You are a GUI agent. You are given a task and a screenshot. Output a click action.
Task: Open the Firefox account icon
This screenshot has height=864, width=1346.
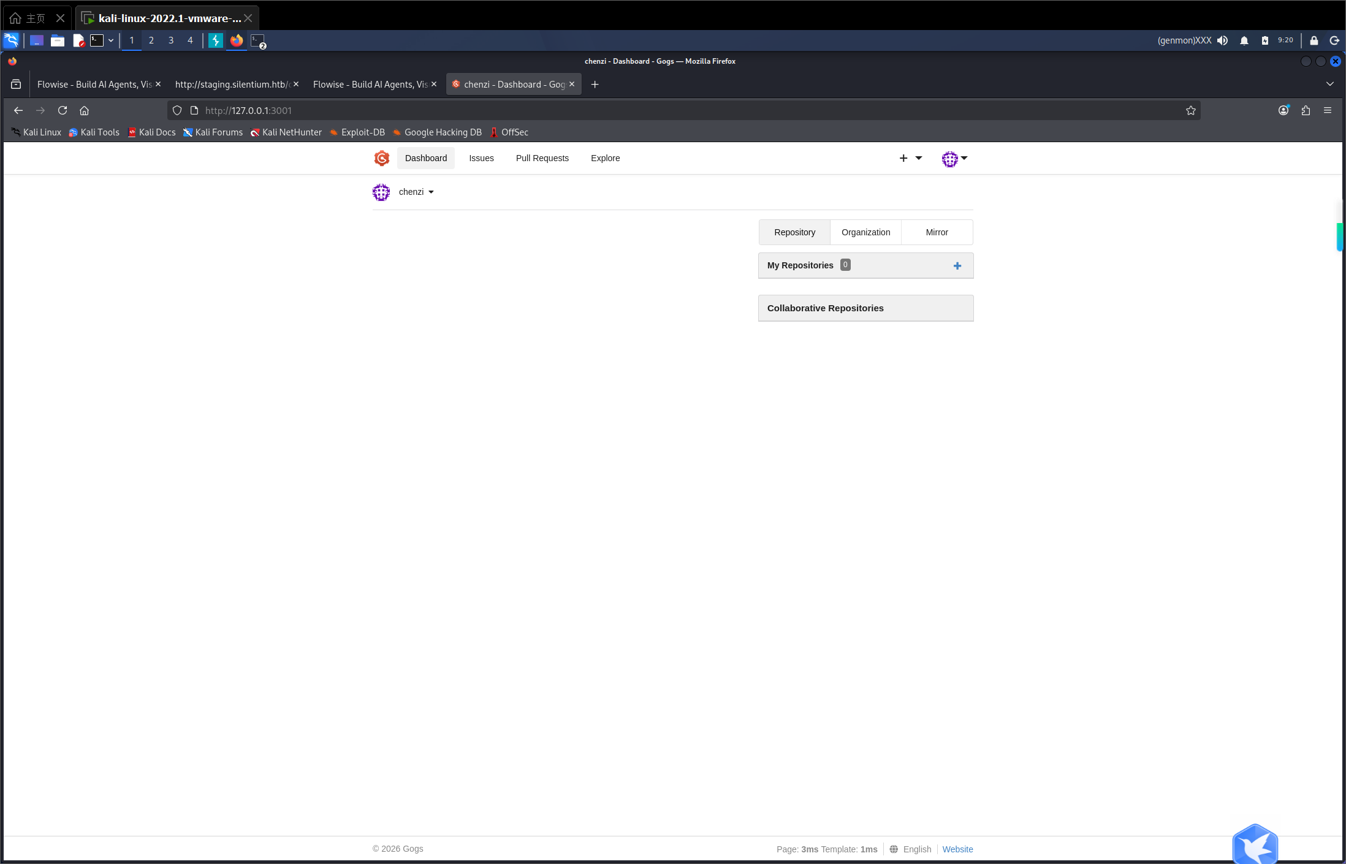1283,110
